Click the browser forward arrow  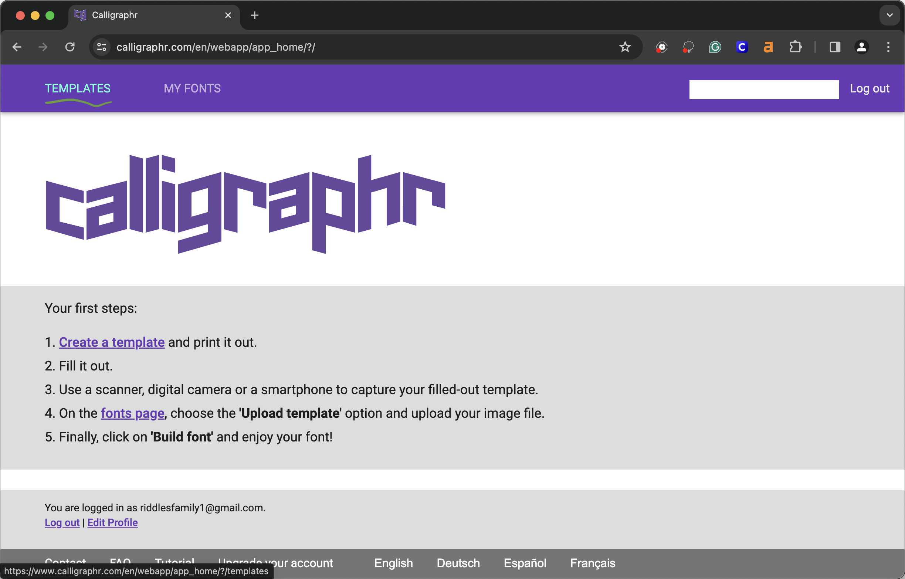click(43, 47)
